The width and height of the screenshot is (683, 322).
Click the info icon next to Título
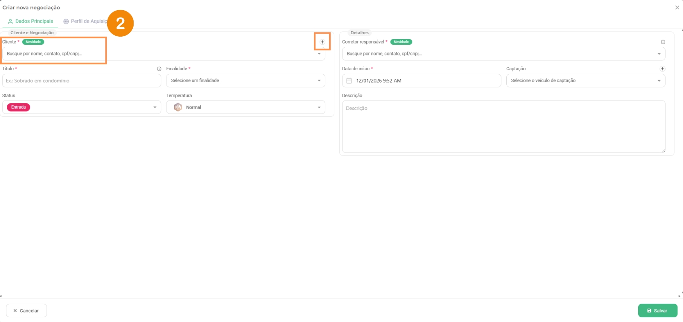click(159, 69)
